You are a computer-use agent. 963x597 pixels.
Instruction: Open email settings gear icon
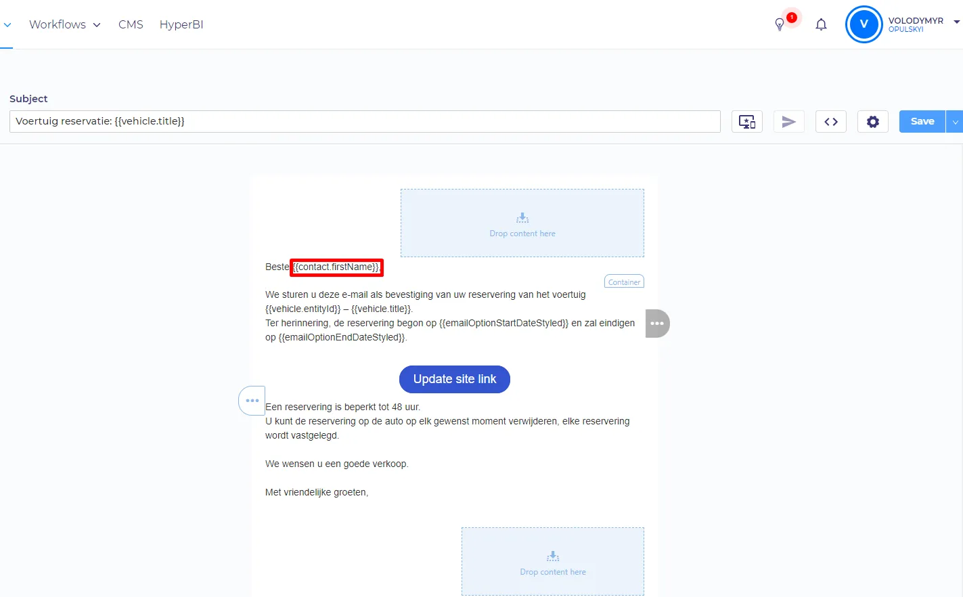tap(873, 122)
